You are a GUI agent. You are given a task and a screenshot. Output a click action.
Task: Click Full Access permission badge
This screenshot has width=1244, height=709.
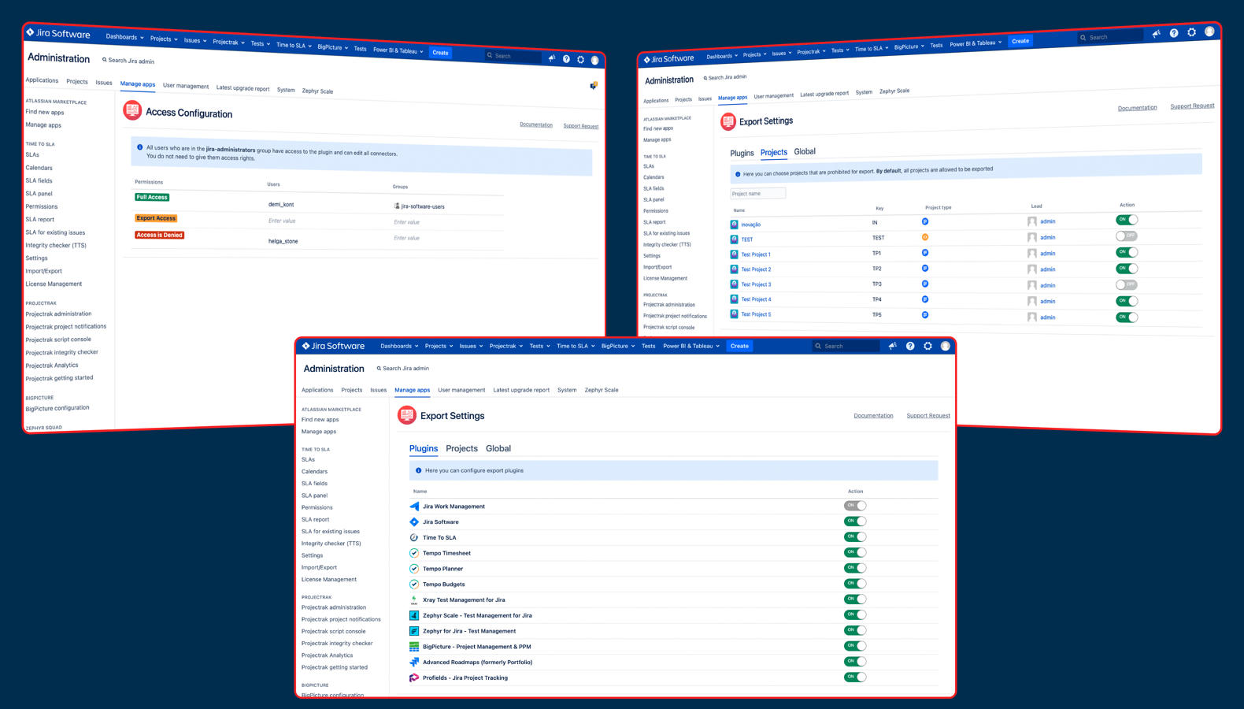(x=152, y=197)
